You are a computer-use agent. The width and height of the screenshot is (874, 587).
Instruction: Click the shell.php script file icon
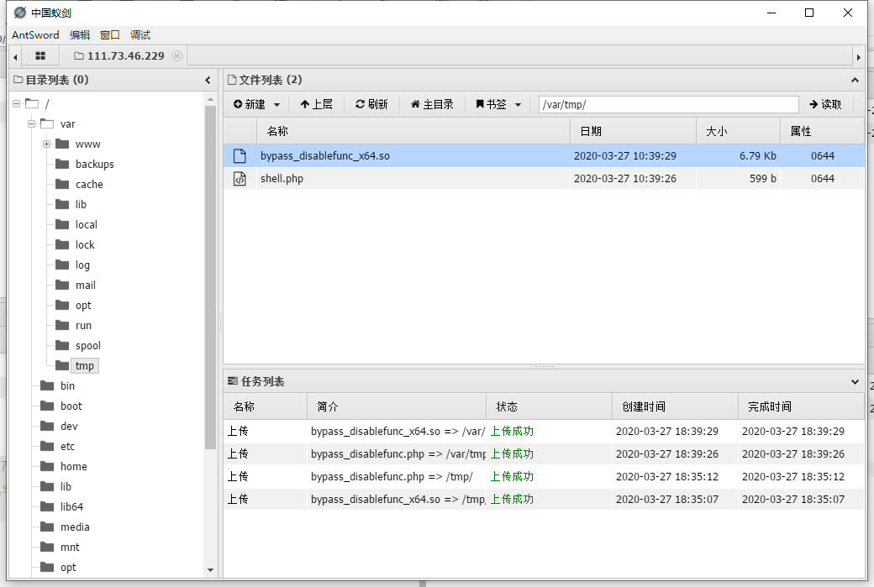[240, 178]
